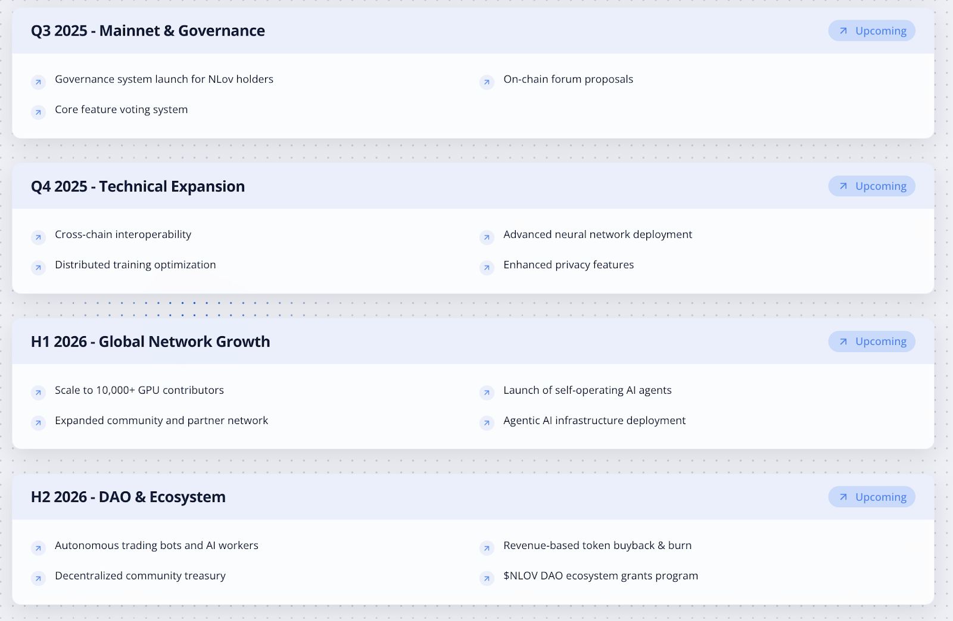Click arrow icon beside Governance system launch
The image size is (953, 621).
38,82
